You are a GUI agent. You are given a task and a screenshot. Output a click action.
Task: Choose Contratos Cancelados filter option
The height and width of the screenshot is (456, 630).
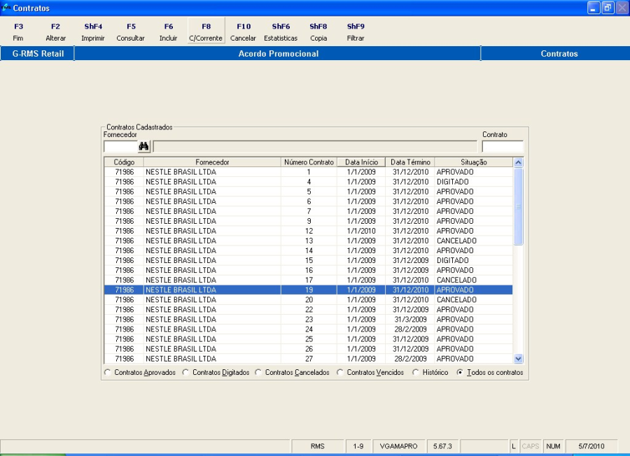point(259,373)
